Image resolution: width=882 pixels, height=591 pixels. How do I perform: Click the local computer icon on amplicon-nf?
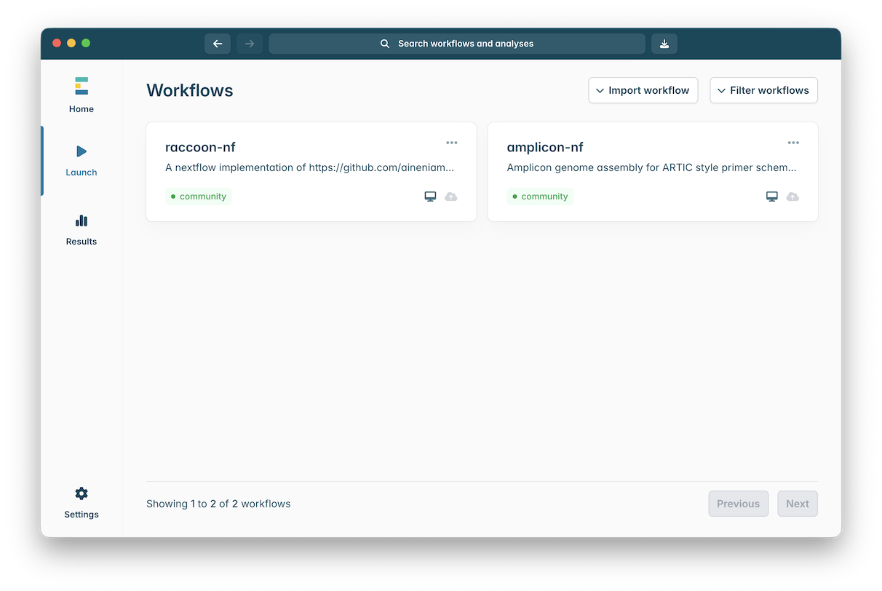pos(771,197)
